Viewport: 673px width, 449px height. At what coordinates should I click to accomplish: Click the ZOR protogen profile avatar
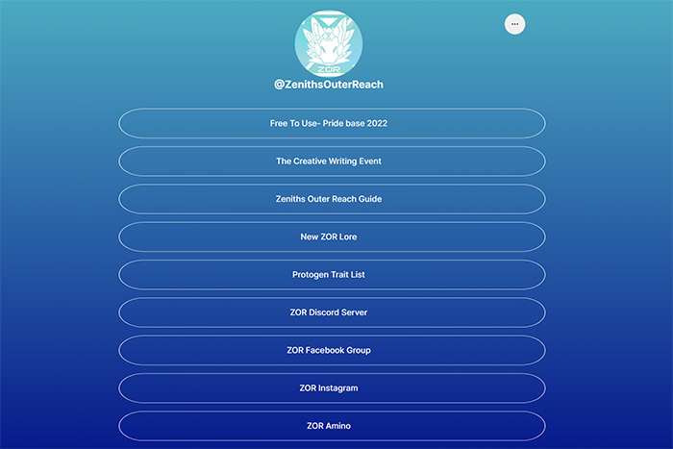(329, 43)
